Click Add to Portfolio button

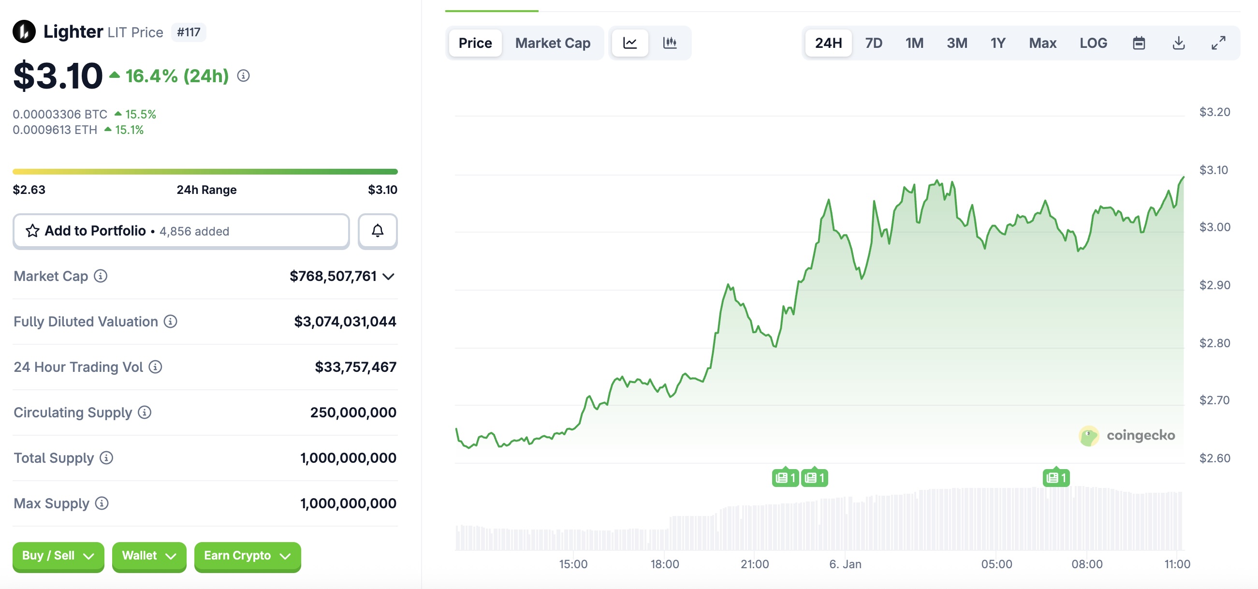(x=181, y=231)
